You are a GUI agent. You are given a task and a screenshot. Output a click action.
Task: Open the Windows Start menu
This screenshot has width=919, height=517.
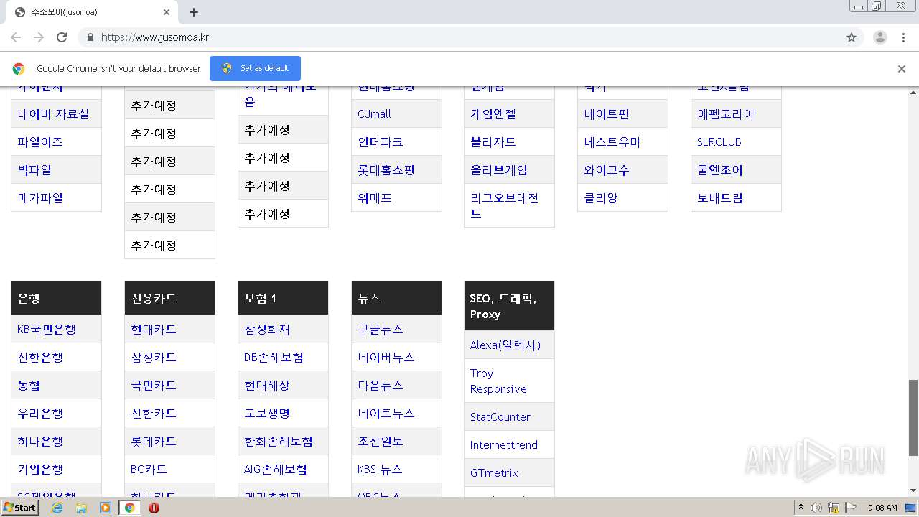click(x=20, y=508)
